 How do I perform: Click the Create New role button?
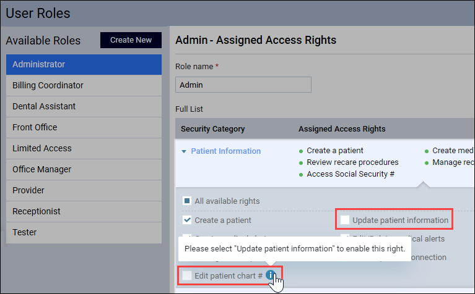point(131,40)
